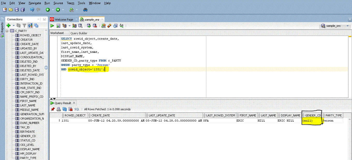The image size is (352, 160).
Task: Click the (null) GENDER_CD result cell
Action: [x=312, y=121]
